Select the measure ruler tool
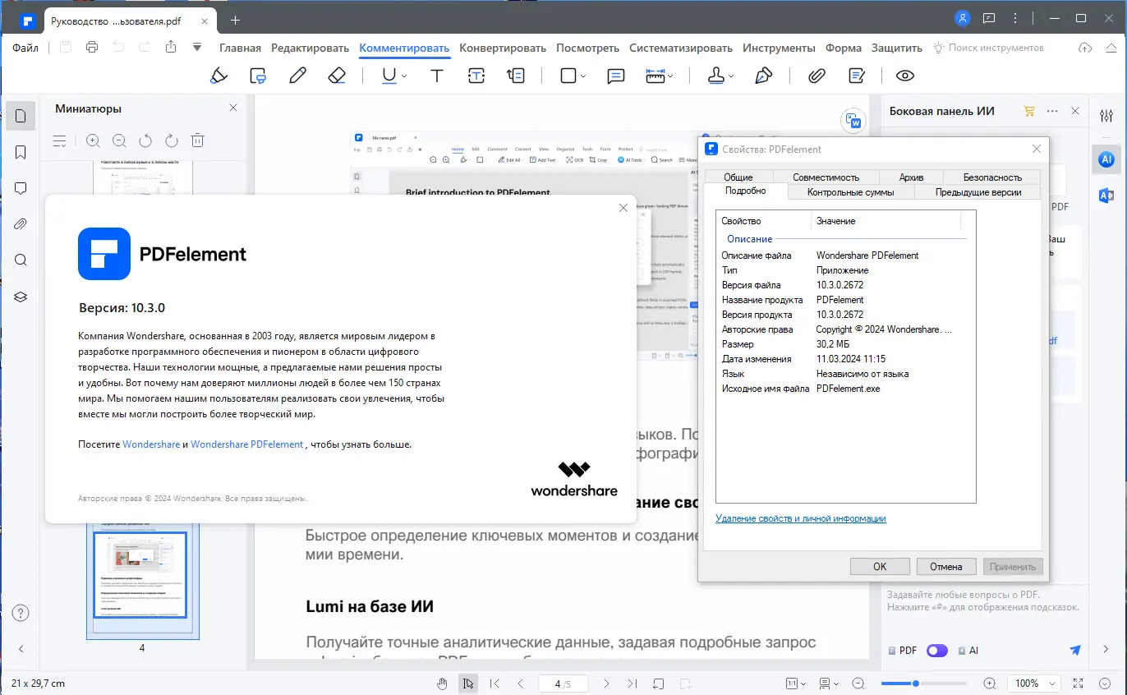Screen dimensions: 1127x695 tap(655, 76)
